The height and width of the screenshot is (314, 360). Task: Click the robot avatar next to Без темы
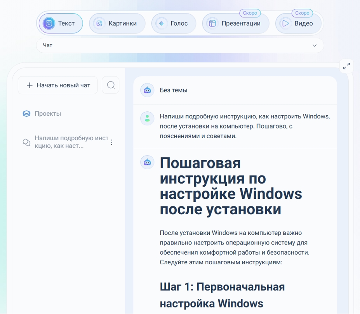coord(147,90)
